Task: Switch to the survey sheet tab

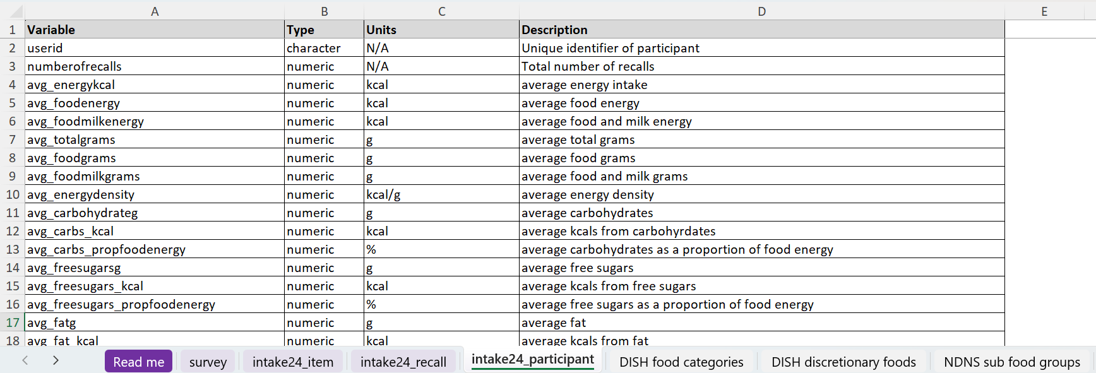Action: tap(208, 362)
